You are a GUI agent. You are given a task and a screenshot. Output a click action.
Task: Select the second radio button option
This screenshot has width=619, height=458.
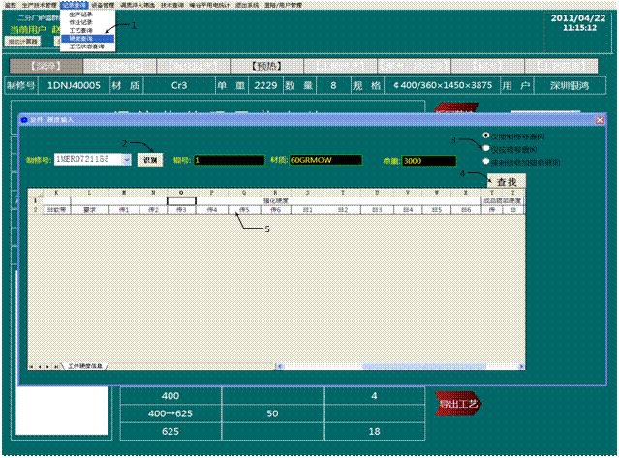(x=485, y=149)
